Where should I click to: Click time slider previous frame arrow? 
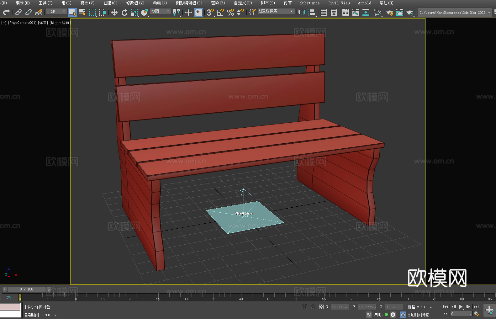point(5,289)
